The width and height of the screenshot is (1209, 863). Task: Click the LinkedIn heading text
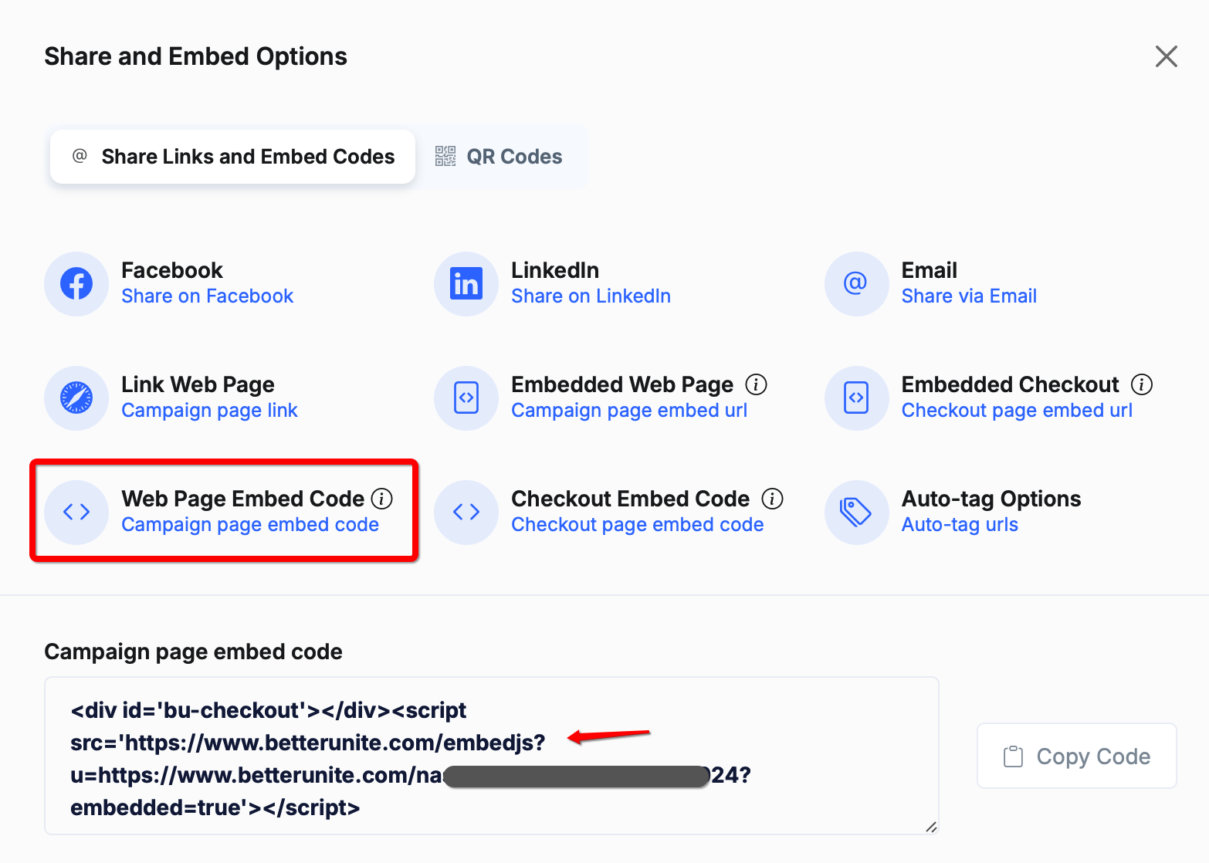[555, 270]
